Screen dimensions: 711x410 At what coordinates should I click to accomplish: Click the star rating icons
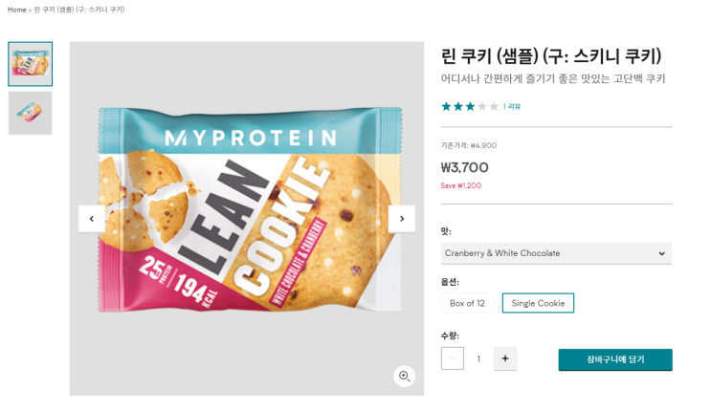(469, 106)
